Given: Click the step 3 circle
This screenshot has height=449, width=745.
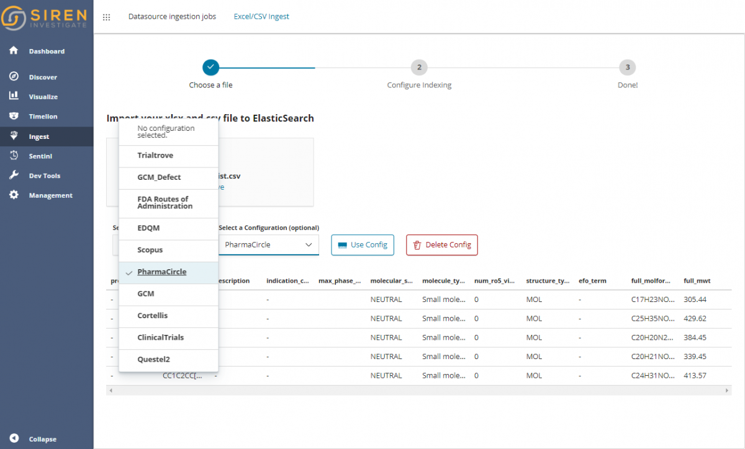Looking at the screenshot, I should pyautogui.click(x=628, y=67).
